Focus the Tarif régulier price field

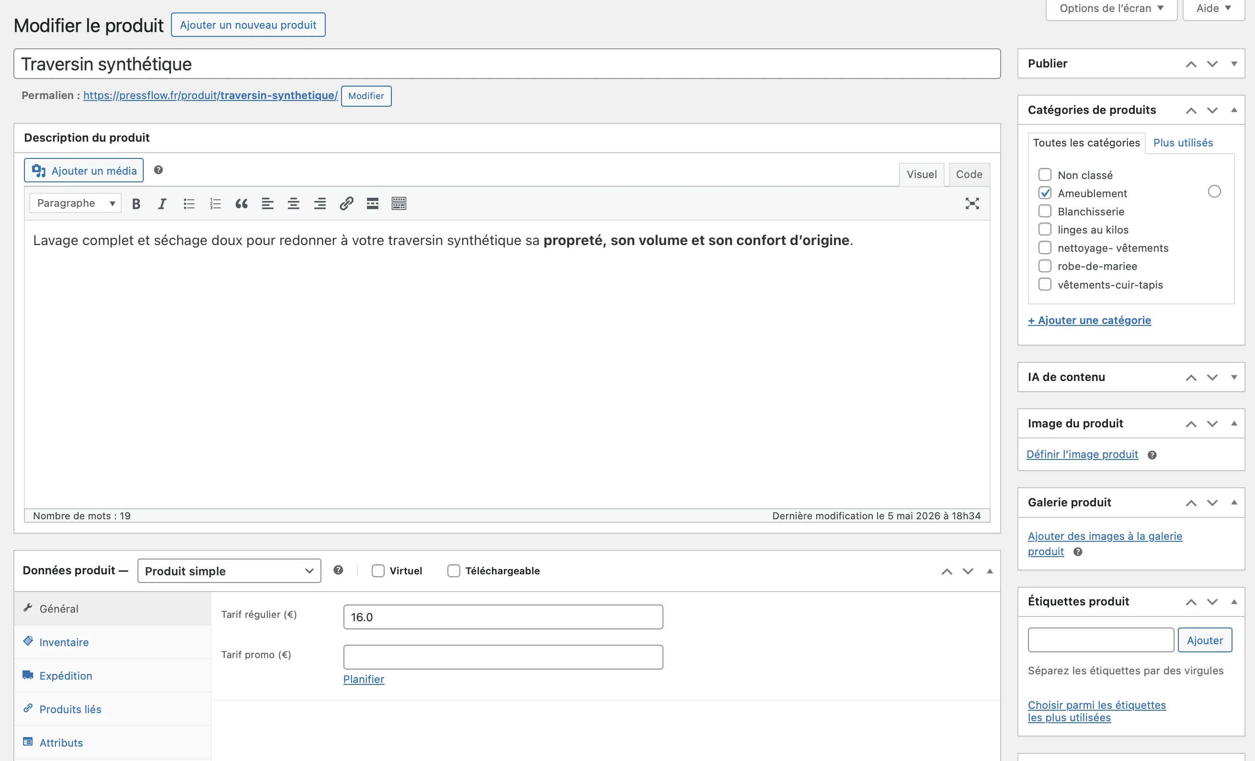pos(502,617)
